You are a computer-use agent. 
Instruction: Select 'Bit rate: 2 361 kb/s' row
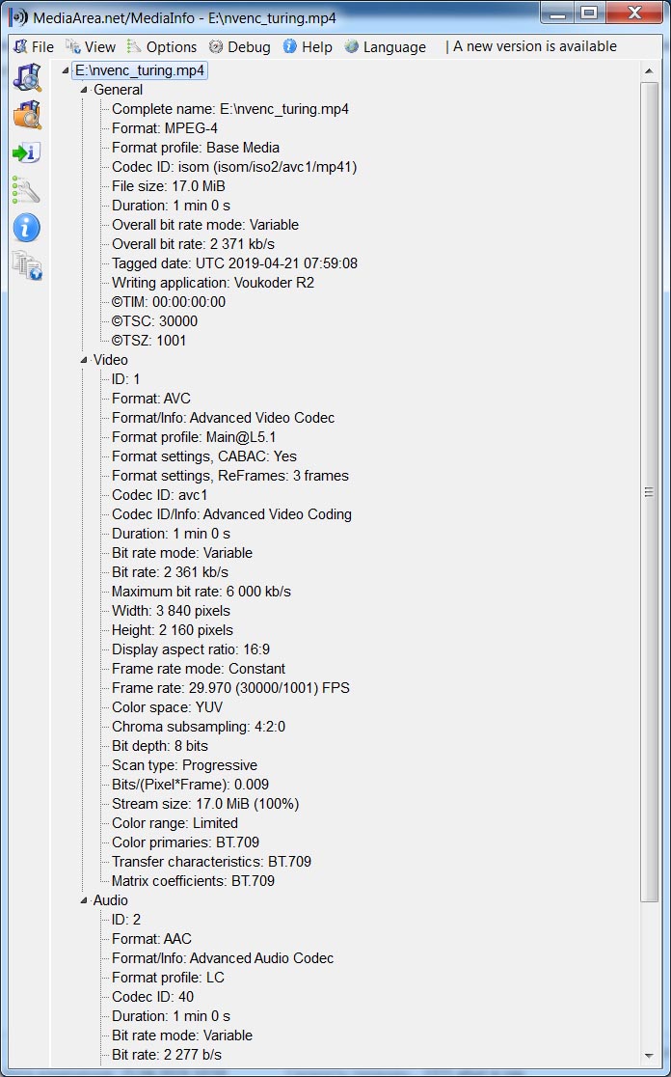point(170,572)
